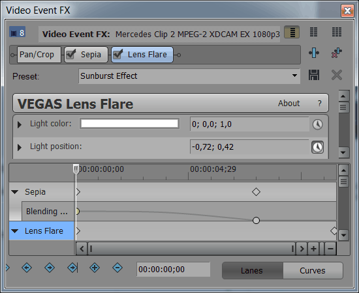
Task: Close the Video Event FX window
Action: [x=347, y=10]
